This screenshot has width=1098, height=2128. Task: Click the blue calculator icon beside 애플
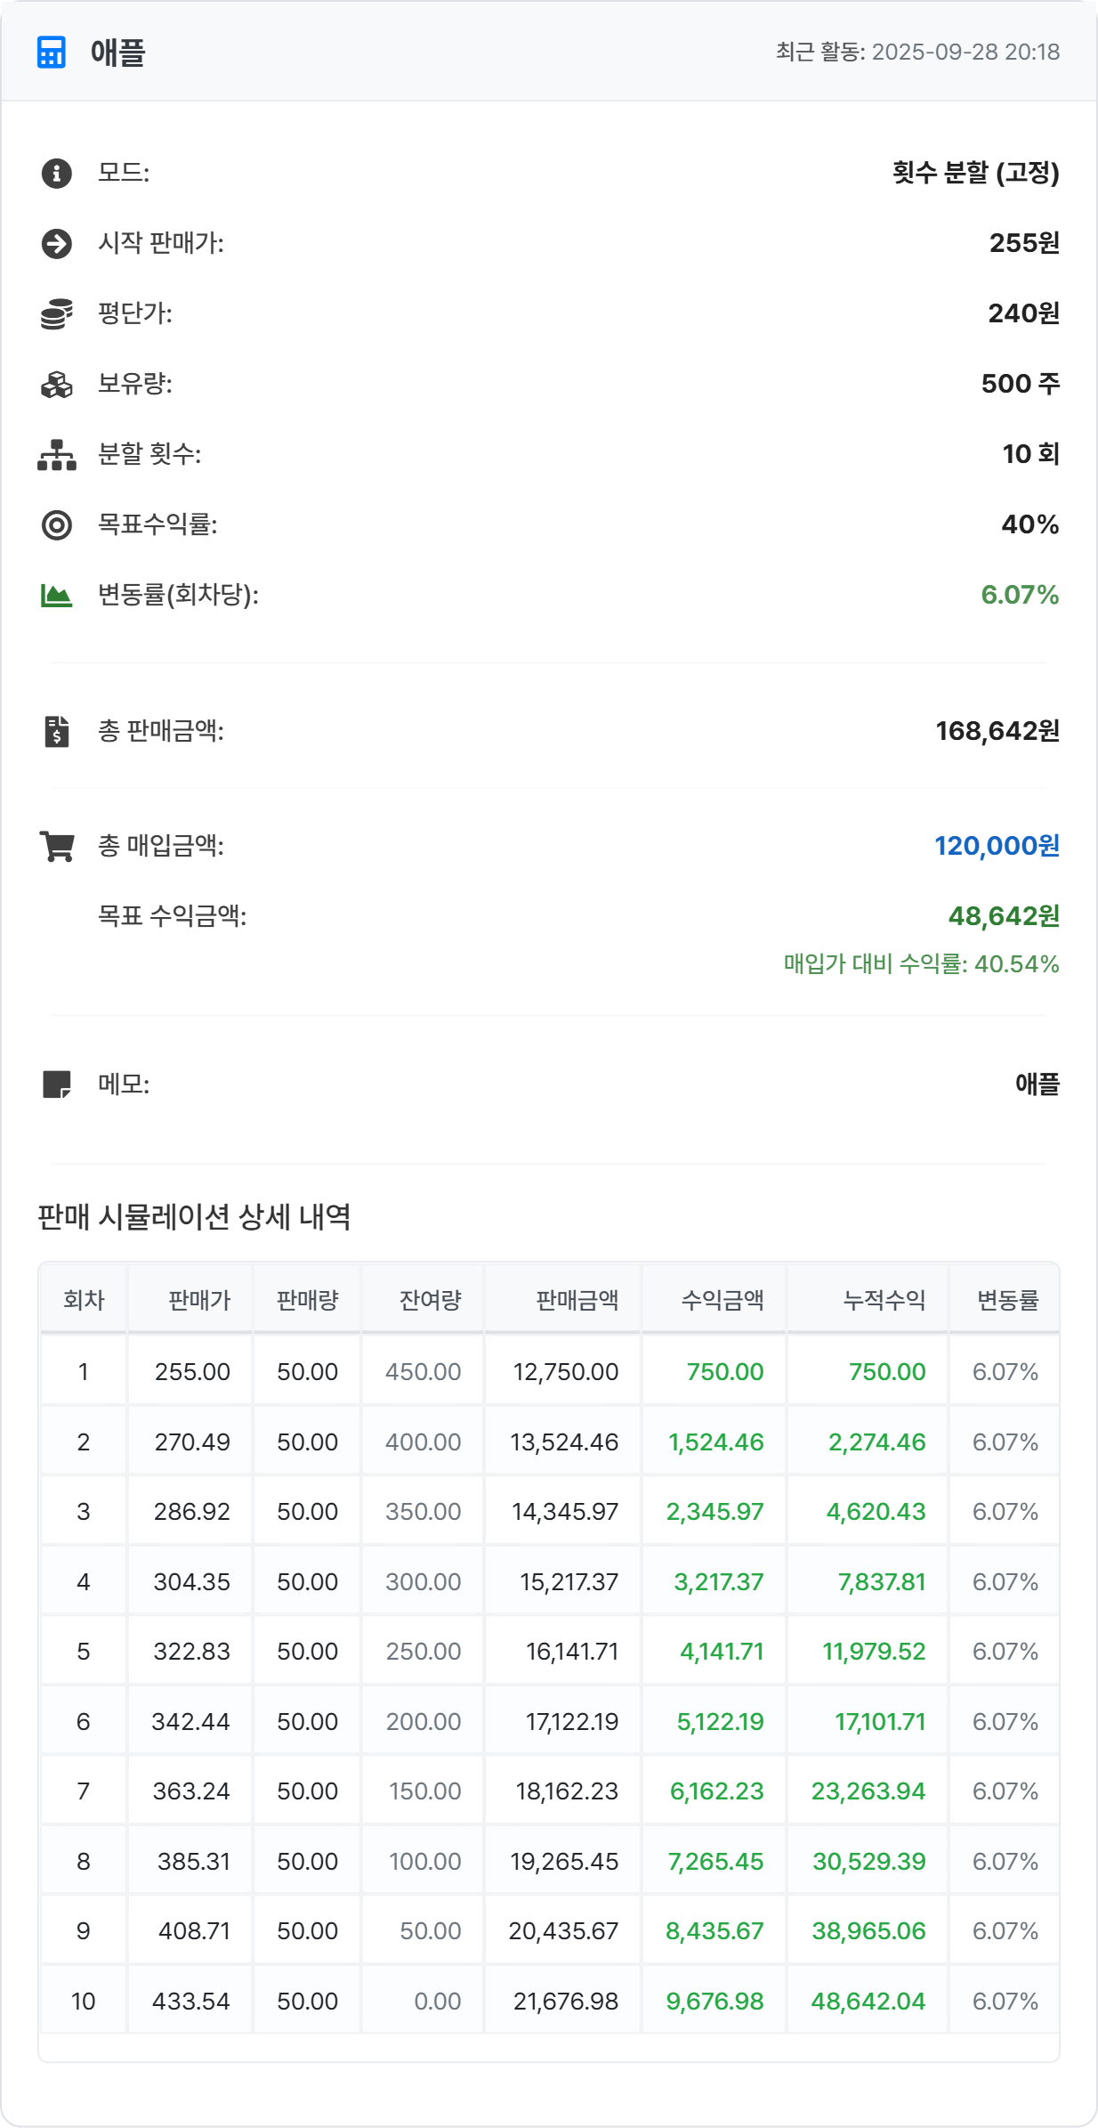52,53
